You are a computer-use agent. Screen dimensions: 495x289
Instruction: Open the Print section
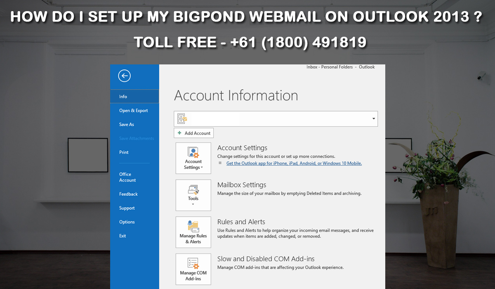point(123,152)
